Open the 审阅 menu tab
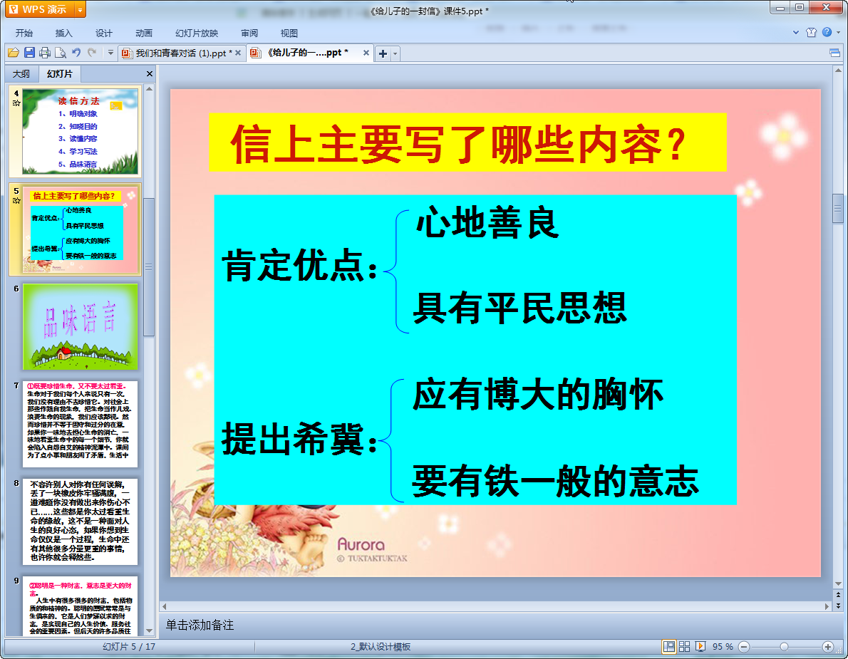The width and height of the screenshot is (848, 659). tap(249, 33)
